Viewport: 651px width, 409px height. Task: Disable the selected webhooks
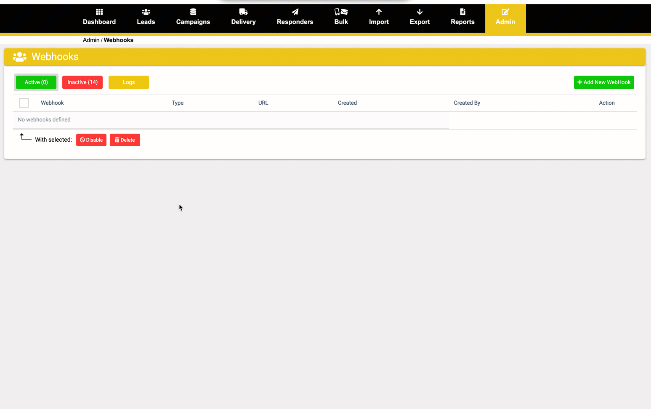pos(91,140)
